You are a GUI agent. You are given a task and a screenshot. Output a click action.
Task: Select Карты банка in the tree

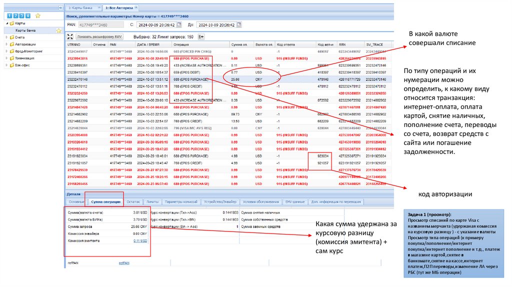25,30
